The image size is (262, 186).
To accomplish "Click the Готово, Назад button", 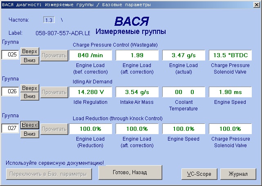I will click(130, 173).
